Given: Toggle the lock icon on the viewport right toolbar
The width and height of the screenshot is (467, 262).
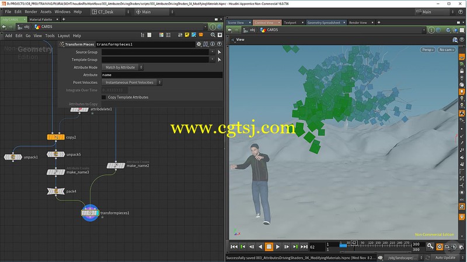Looking at the screenshot, I should point(462,71).
